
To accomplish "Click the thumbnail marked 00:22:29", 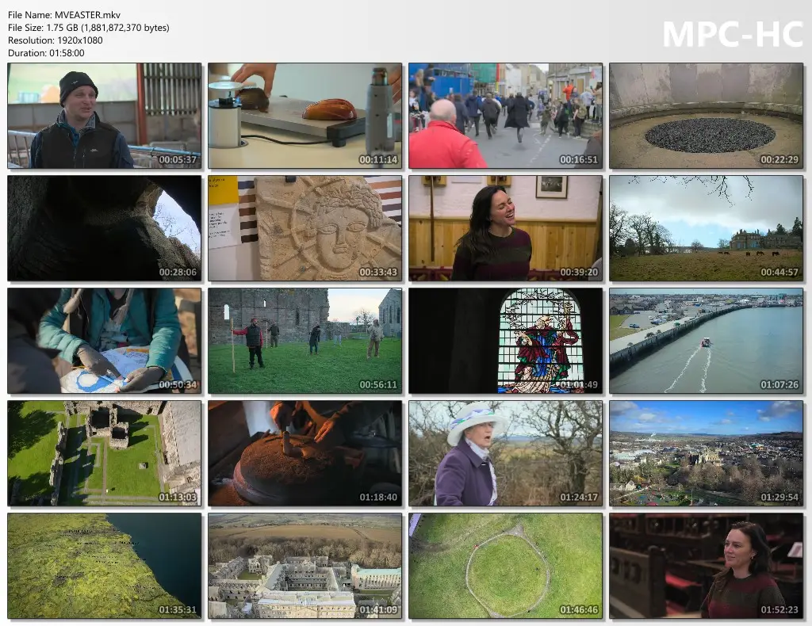I will [707, 116].
